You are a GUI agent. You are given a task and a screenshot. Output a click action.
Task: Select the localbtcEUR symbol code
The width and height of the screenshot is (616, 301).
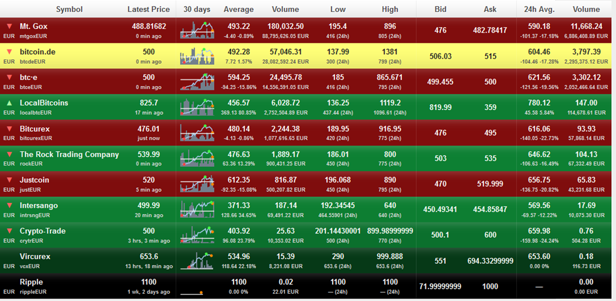tap(35, 113)
